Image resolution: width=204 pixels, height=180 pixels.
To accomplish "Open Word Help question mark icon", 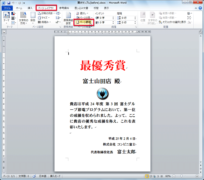I will coord(200,8).
